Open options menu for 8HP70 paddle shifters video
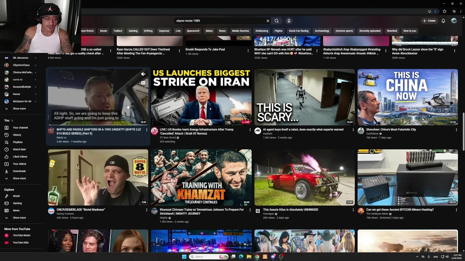This screenshot has width=465, height=261. tap(147, 130)
